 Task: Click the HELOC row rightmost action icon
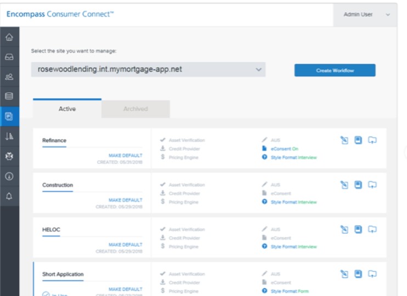(372, 230)
